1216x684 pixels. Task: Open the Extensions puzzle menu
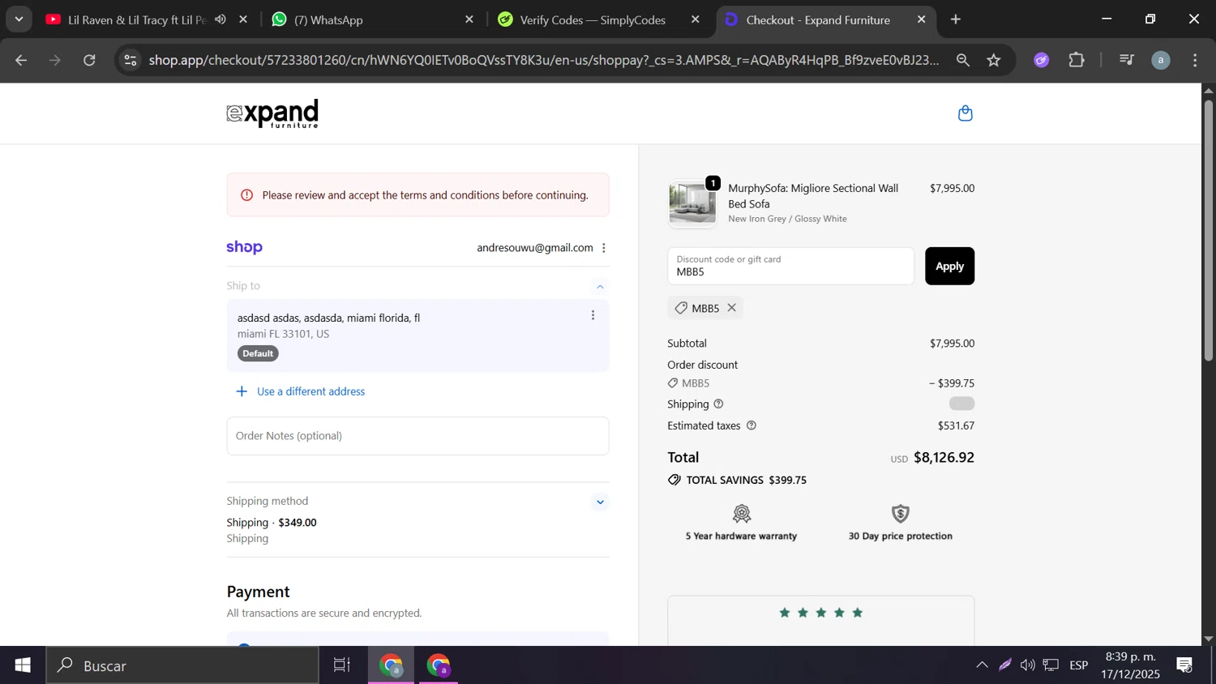(1077, 60)
